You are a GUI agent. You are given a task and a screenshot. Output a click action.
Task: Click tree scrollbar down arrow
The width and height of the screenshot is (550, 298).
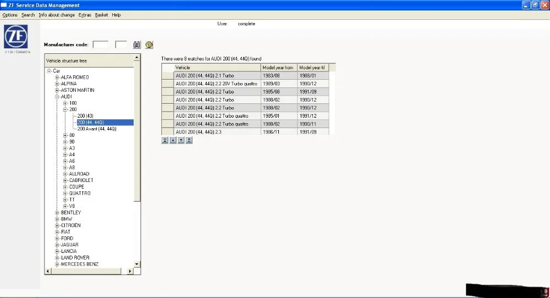pos(137,264)
